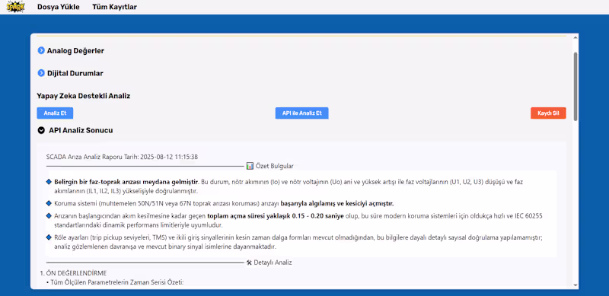Click the Özet Bulgular label
Viewport: 609px width, 296px height.
pos(275,166)
